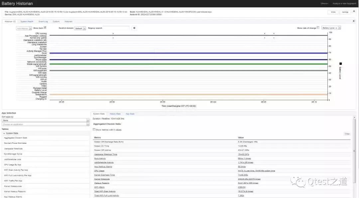
Task: Click the Metric column header
Action: [97, 137]
